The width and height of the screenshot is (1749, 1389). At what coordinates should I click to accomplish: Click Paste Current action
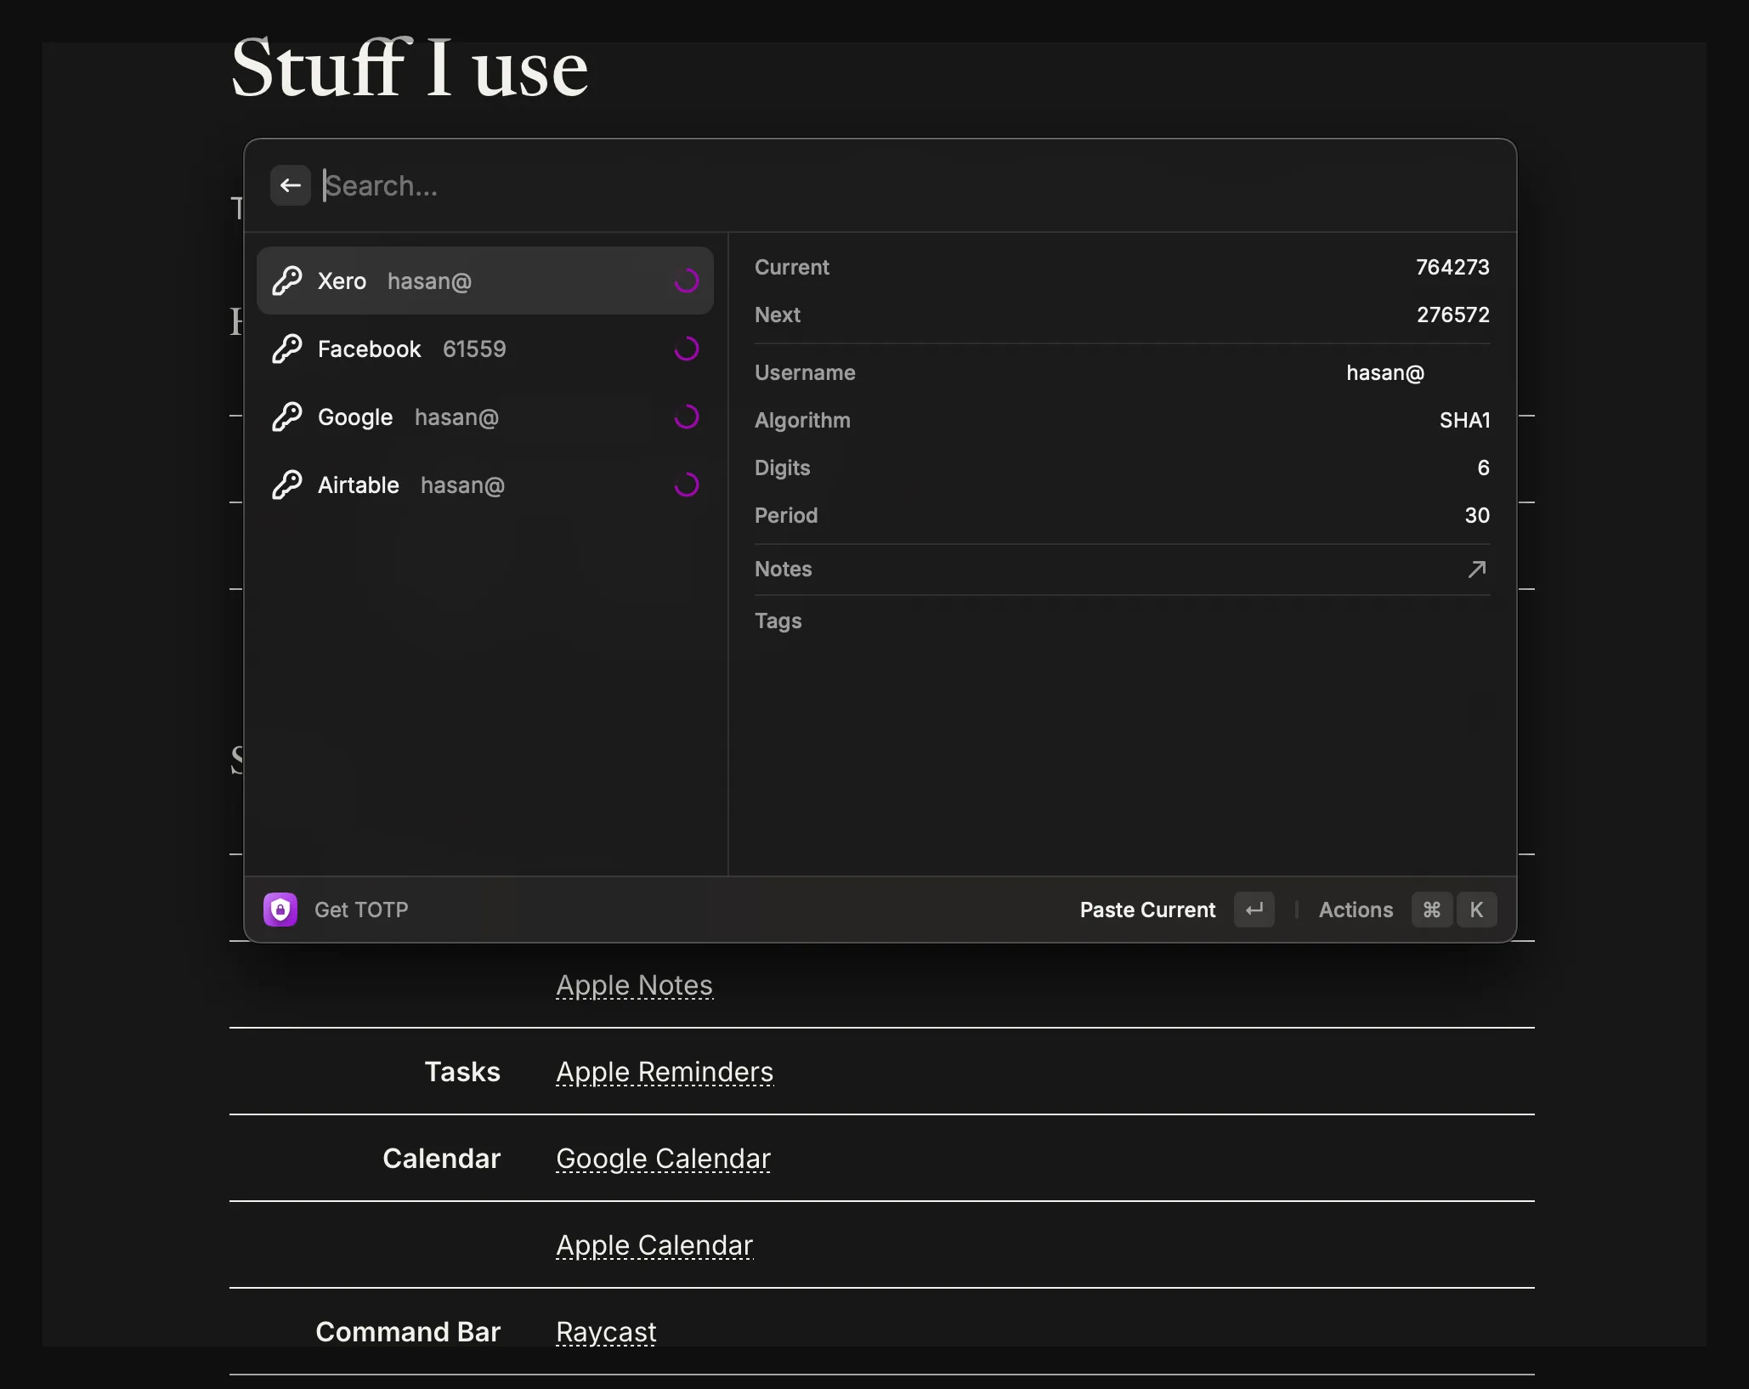point(1147,910)
